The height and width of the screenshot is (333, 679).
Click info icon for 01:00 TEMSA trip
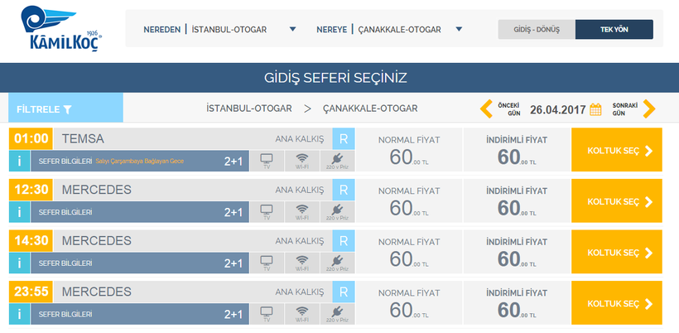pyautogui.click(x=18, y=161)
